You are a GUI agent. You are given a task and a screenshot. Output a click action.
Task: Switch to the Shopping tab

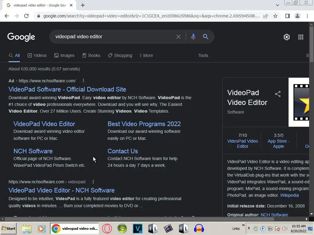click(x=120, y=56)
